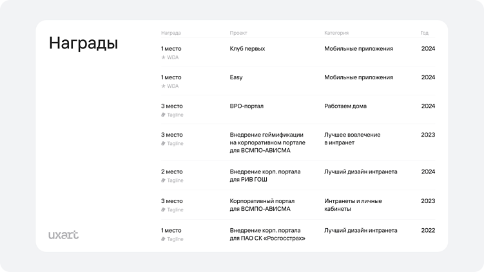
Task: Click year 2022 in last row
Action: point(428,230)
